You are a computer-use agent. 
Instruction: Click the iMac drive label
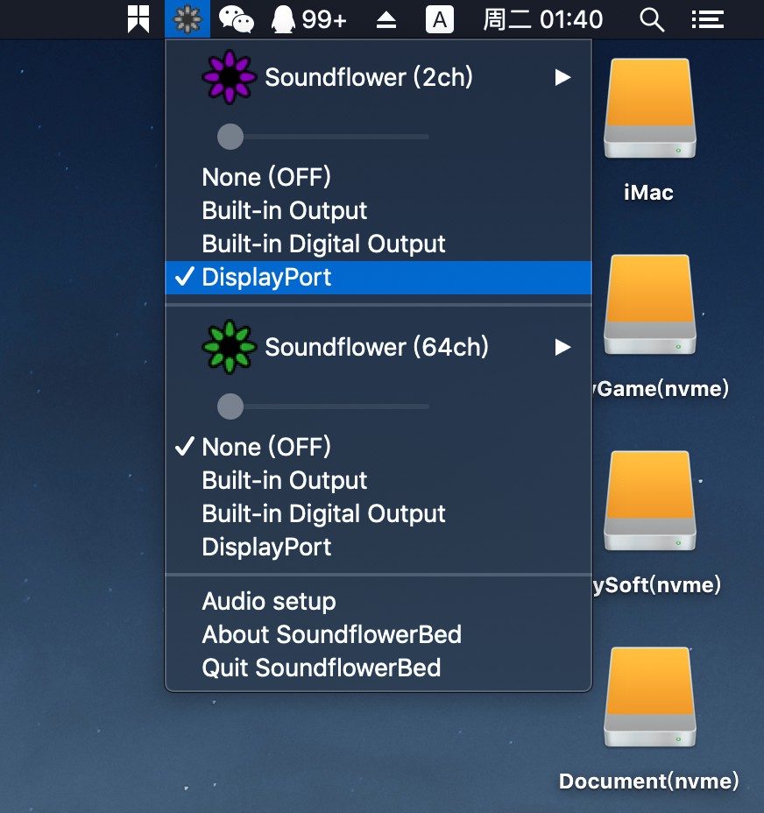(x=648, y=193)
